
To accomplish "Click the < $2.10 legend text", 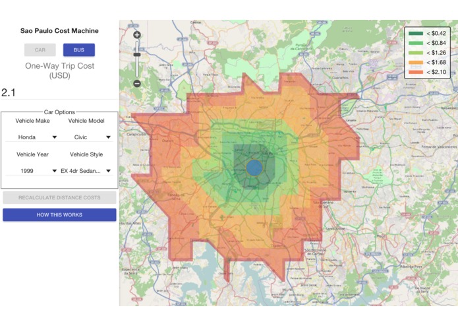I will [x=436, y=72].
